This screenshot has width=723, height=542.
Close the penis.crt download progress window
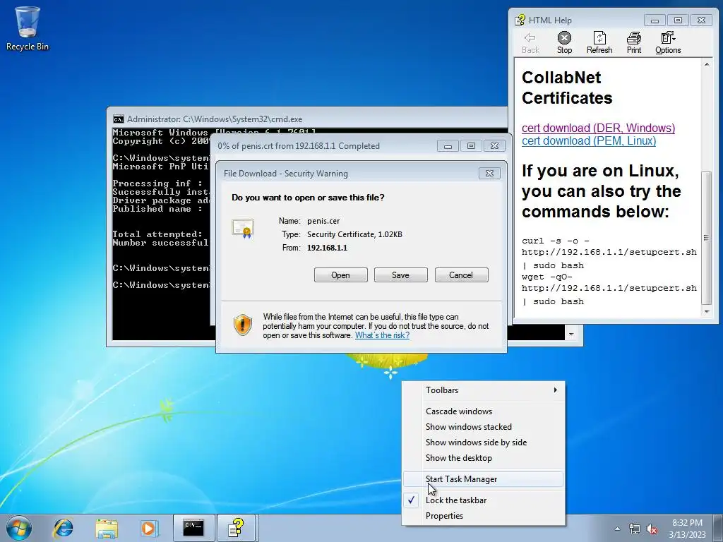point(494,146)
